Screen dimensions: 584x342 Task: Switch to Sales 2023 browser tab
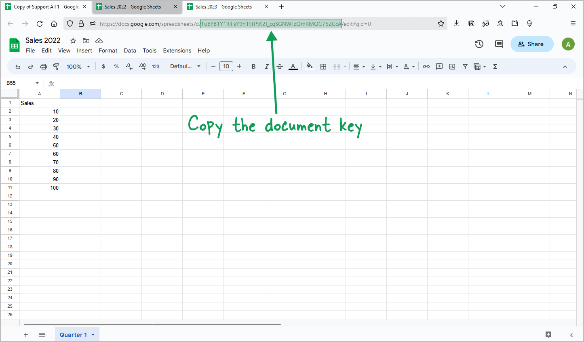[223, 7]
